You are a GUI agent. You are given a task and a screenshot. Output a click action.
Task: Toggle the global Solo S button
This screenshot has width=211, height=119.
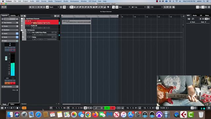(x=33, y=7)
